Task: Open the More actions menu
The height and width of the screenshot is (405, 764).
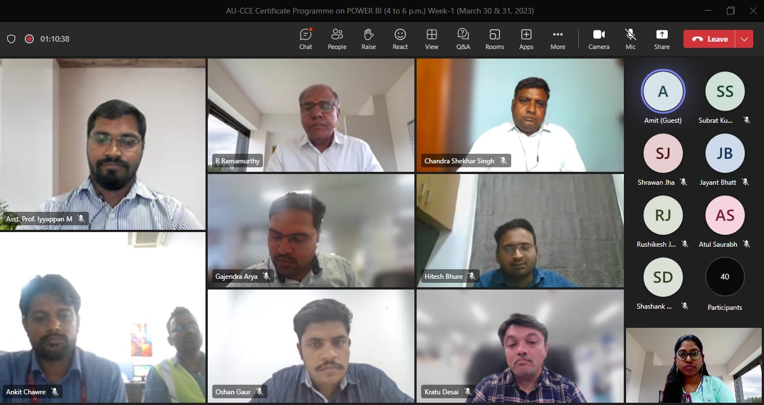Action: [x=558, y=39]
